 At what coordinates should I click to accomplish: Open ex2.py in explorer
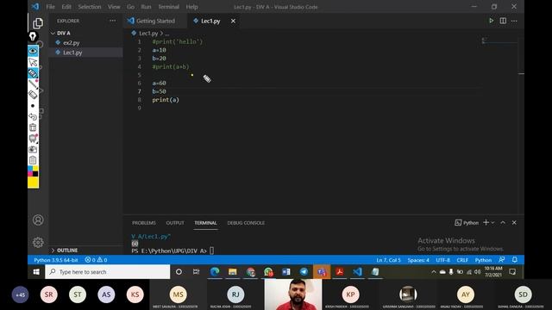(85, 42)
